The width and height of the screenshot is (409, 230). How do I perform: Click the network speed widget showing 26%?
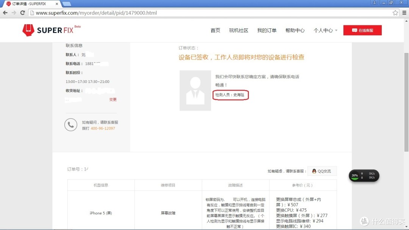364,175
